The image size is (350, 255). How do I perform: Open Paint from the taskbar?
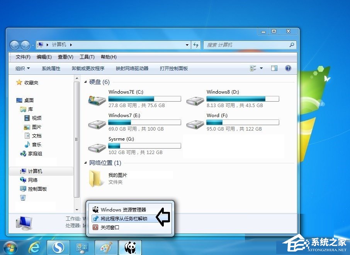pos(105,247)
